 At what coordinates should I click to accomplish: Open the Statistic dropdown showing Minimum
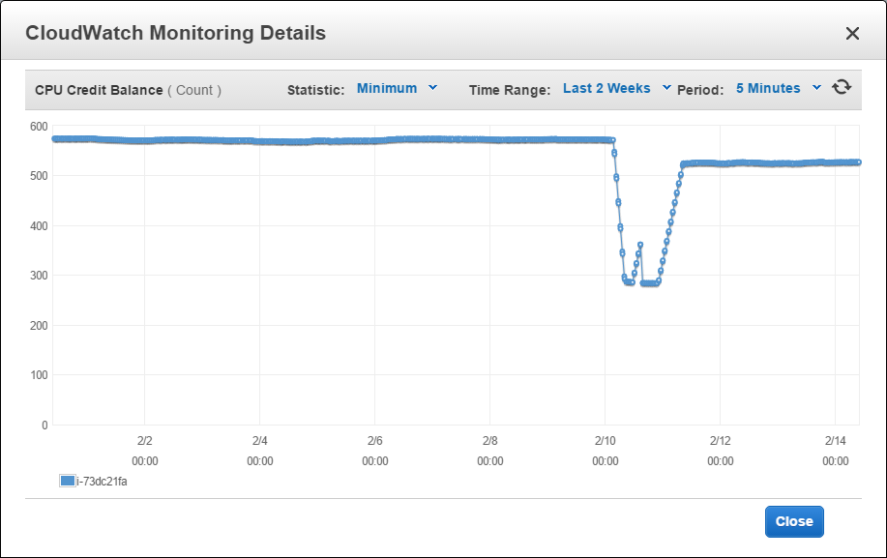[x=397, y=88]
